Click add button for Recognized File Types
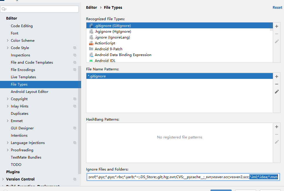Image resolution: width=284 pixels, height=191 pixels. 277,26
